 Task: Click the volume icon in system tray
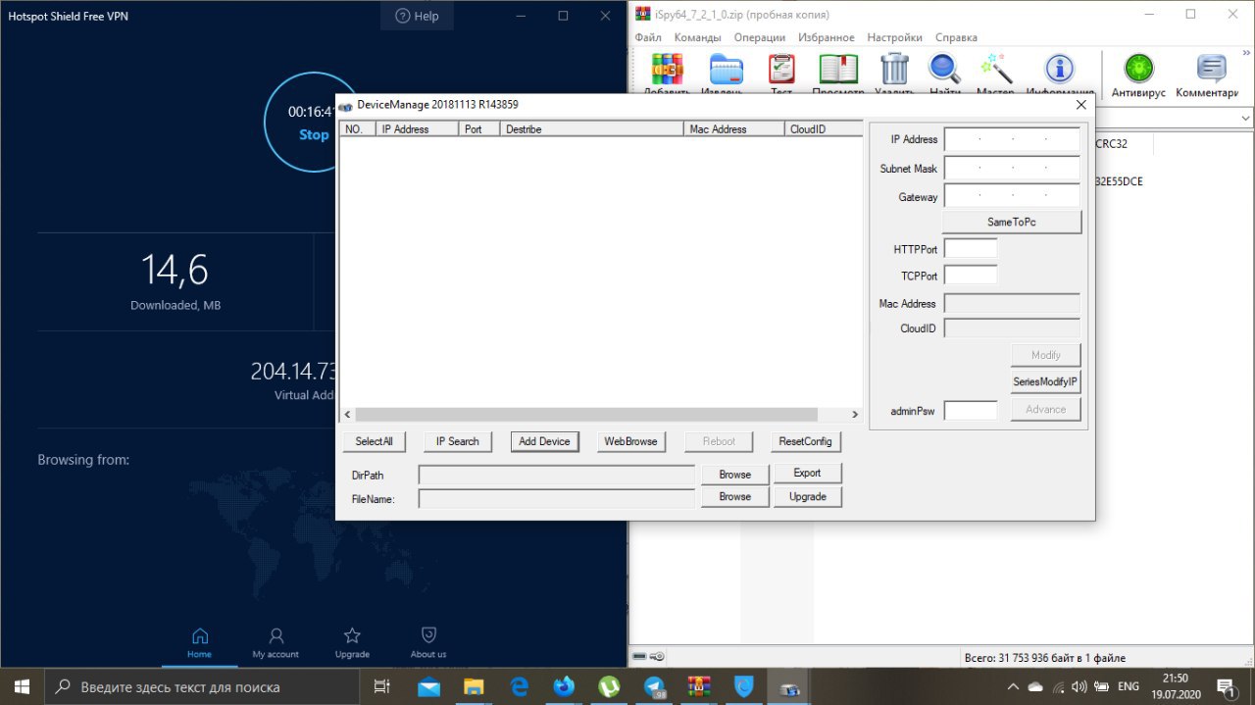[1079, 686]
